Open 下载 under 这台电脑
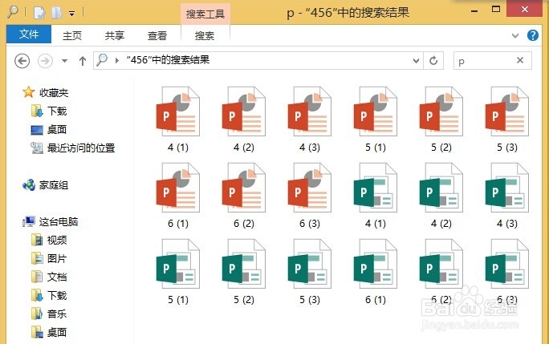The height and width of the screenshot is (344, 549). (x=49, y=295)
